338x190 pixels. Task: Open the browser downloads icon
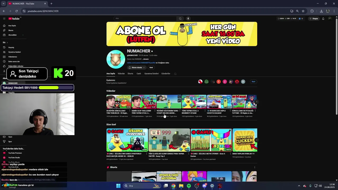coord(321,11)
